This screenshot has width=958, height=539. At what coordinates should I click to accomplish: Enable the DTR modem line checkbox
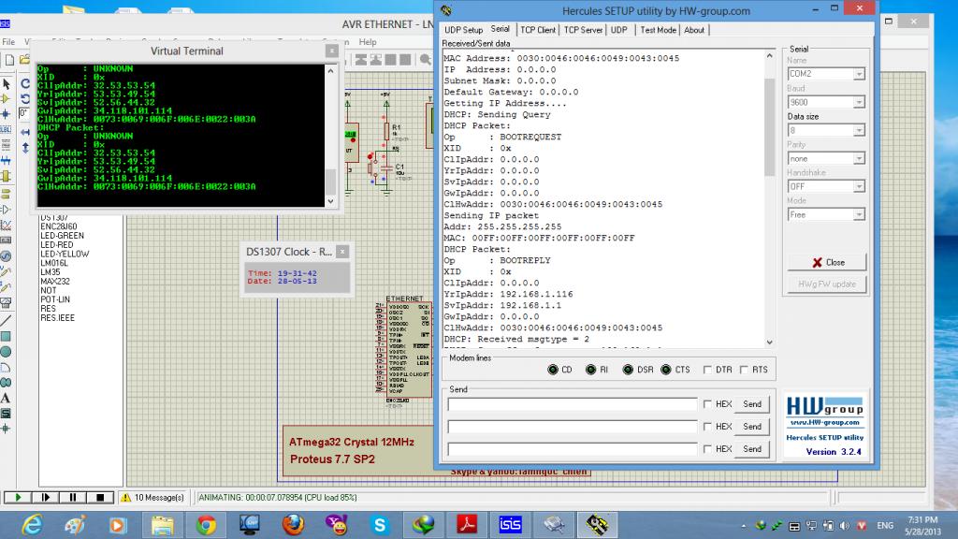pos(708,370)
